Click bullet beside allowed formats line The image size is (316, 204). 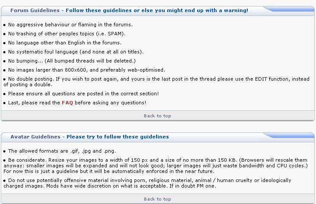pos(4,151)
